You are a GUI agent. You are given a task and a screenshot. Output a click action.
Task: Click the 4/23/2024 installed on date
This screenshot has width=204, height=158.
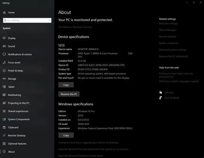pos(83,120)
